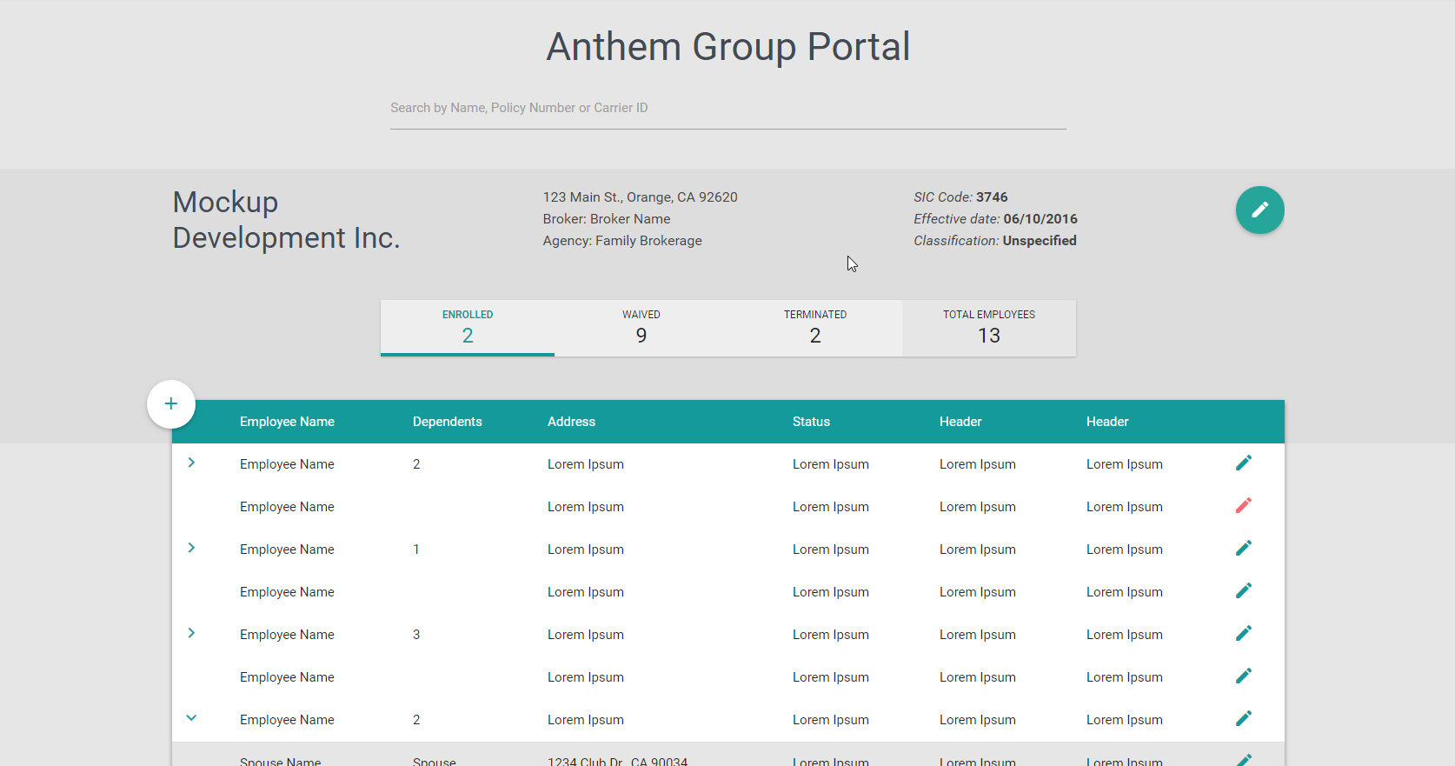Click the Effective date: 06/10/2016 text
1455x766 pixels.
pos(995,219)
